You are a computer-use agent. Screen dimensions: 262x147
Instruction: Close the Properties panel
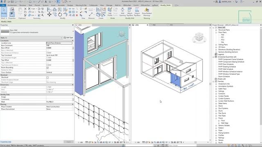[73, 25]
